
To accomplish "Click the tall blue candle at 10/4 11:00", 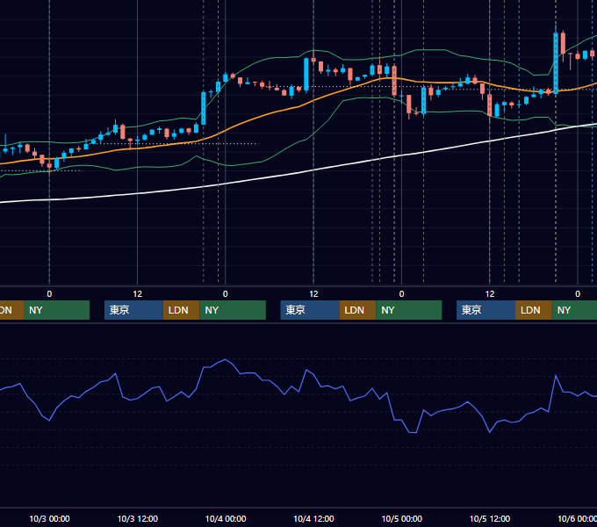I will click(306, 75).
